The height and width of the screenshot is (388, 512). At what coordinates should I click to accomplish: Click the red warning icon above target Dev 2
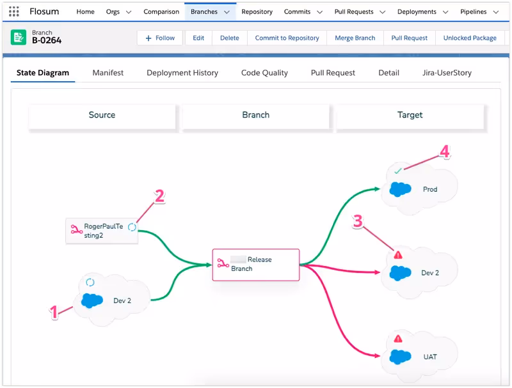pos(397,254)
